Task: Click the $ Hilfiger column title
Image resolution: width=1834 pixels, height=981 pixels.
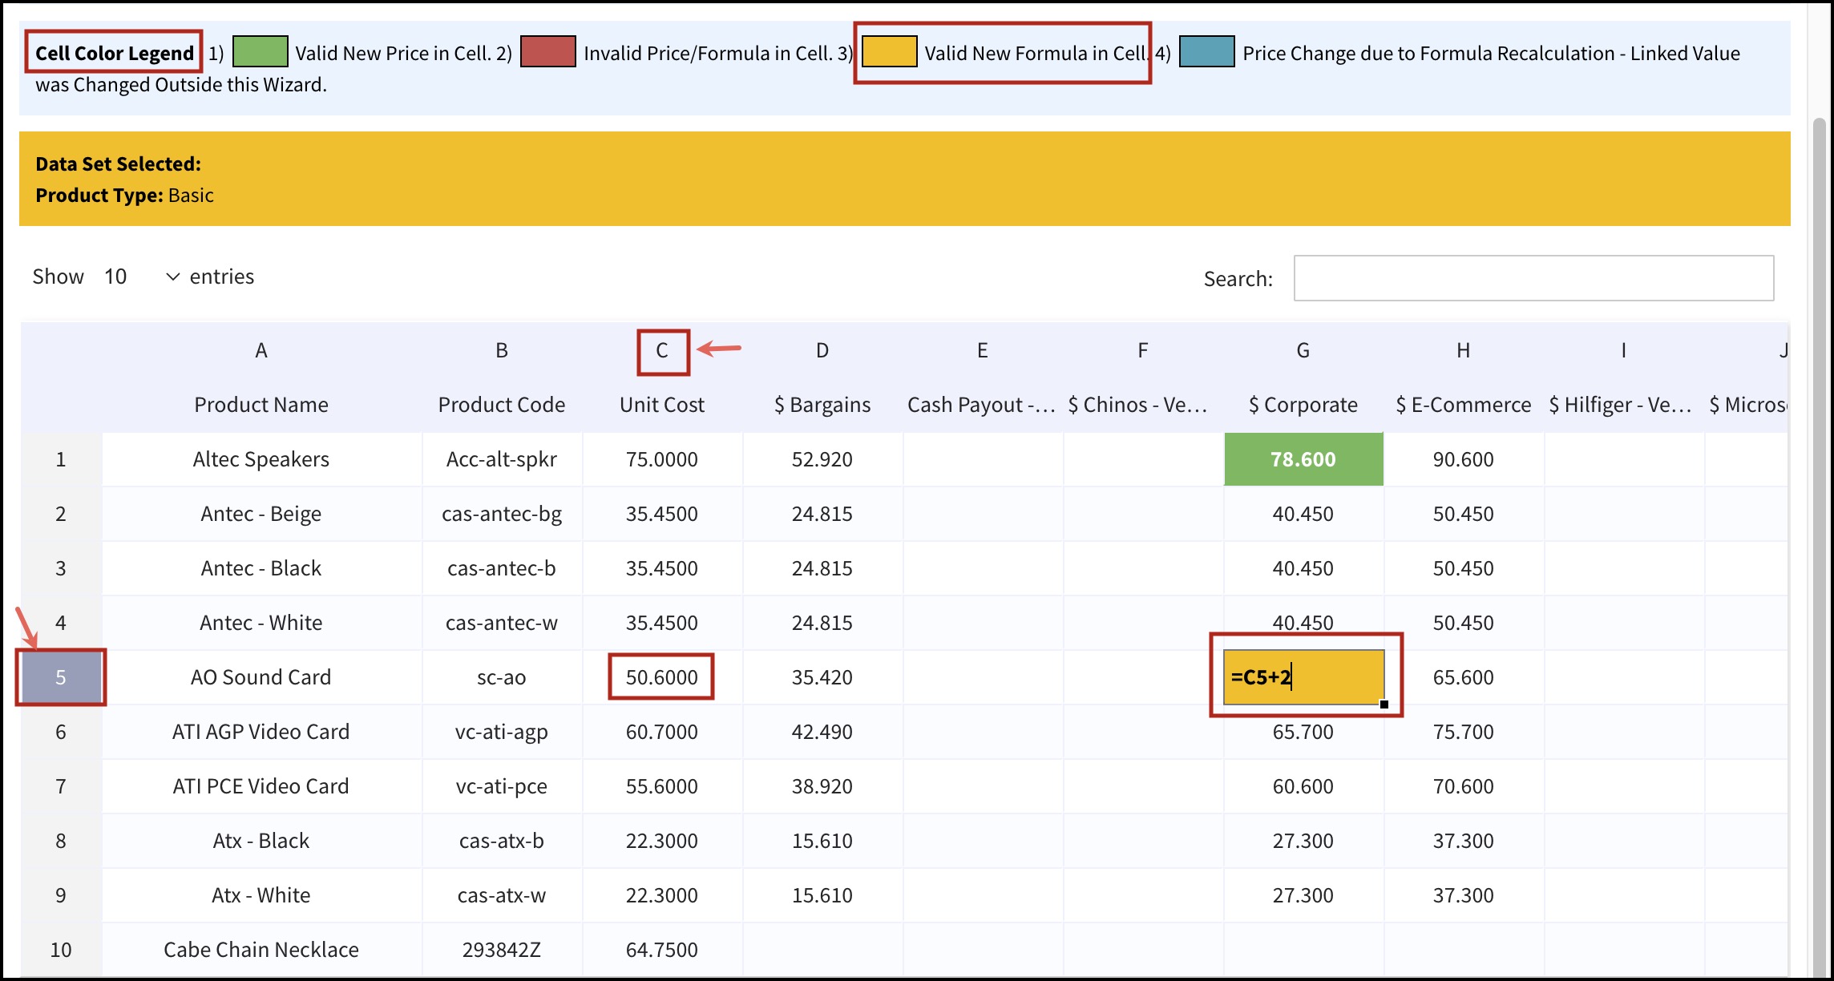Action: point(1621,405)
